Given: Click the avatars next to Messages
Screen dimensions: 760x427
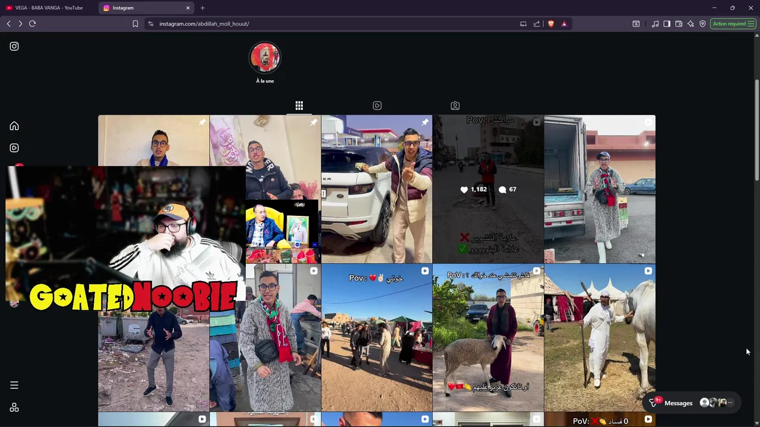Looking at the screenshot, I should (717, 403).
